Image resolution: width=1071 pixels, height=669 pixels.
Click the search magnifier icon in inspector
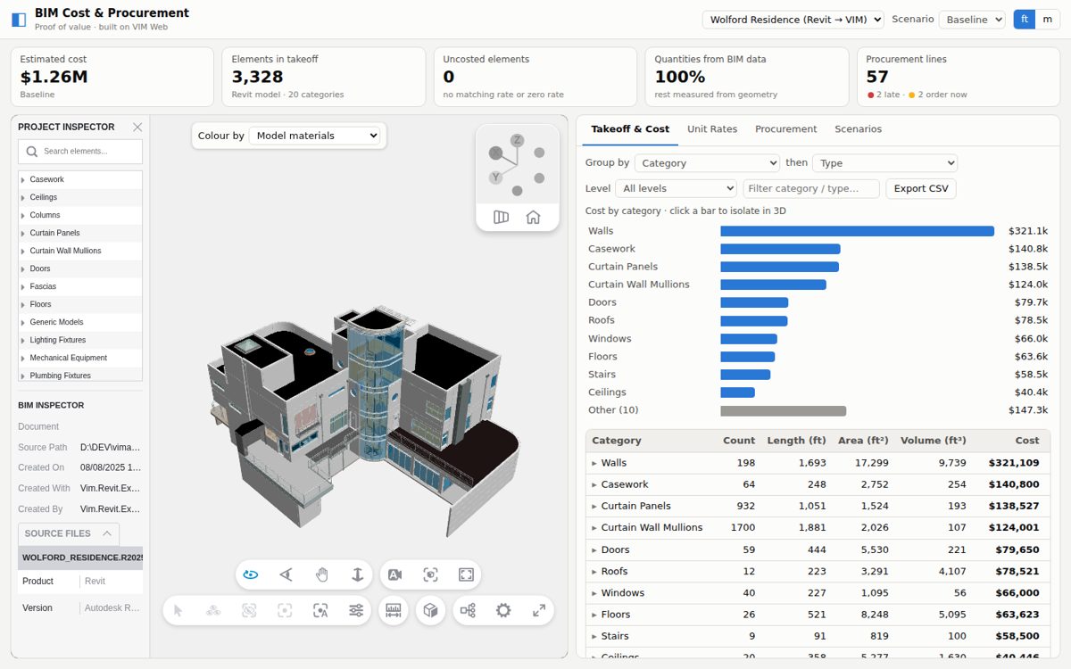pos(32,152)
